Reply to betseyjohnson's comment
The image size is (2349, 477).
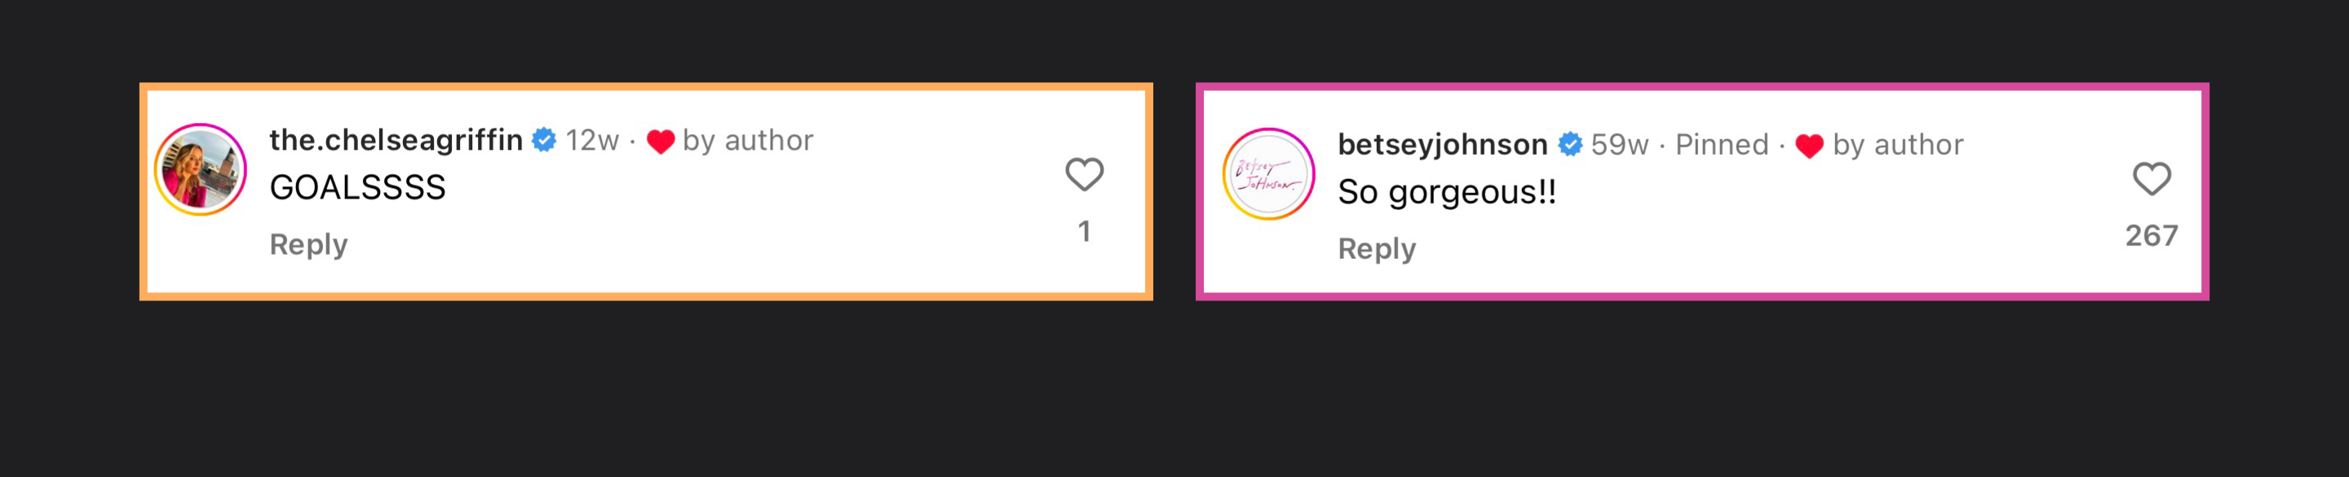pos(1376,248)
